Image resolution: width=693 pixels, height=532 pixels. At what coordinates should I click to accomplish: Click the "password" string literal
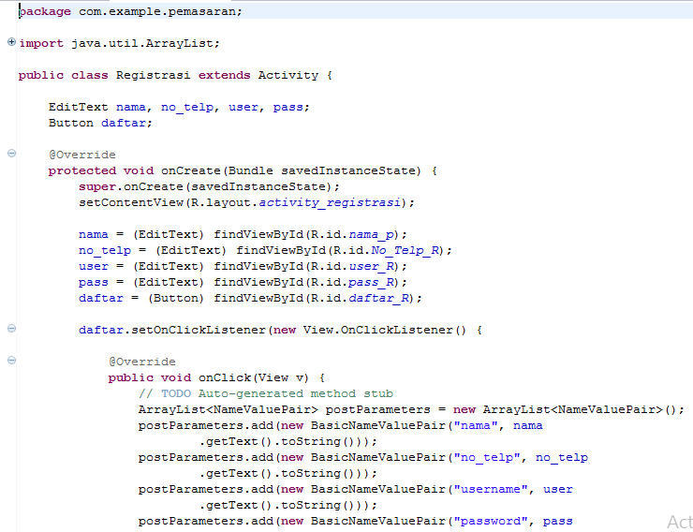point(490,521)
